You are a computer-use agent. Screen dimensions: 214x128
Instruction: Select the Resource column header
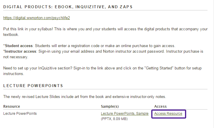(12, 107)
